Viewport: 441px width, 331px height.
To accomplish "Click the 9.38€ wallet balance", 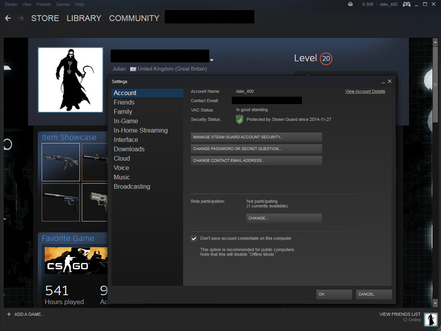I will pyautogui.click(x=368, y=4).
